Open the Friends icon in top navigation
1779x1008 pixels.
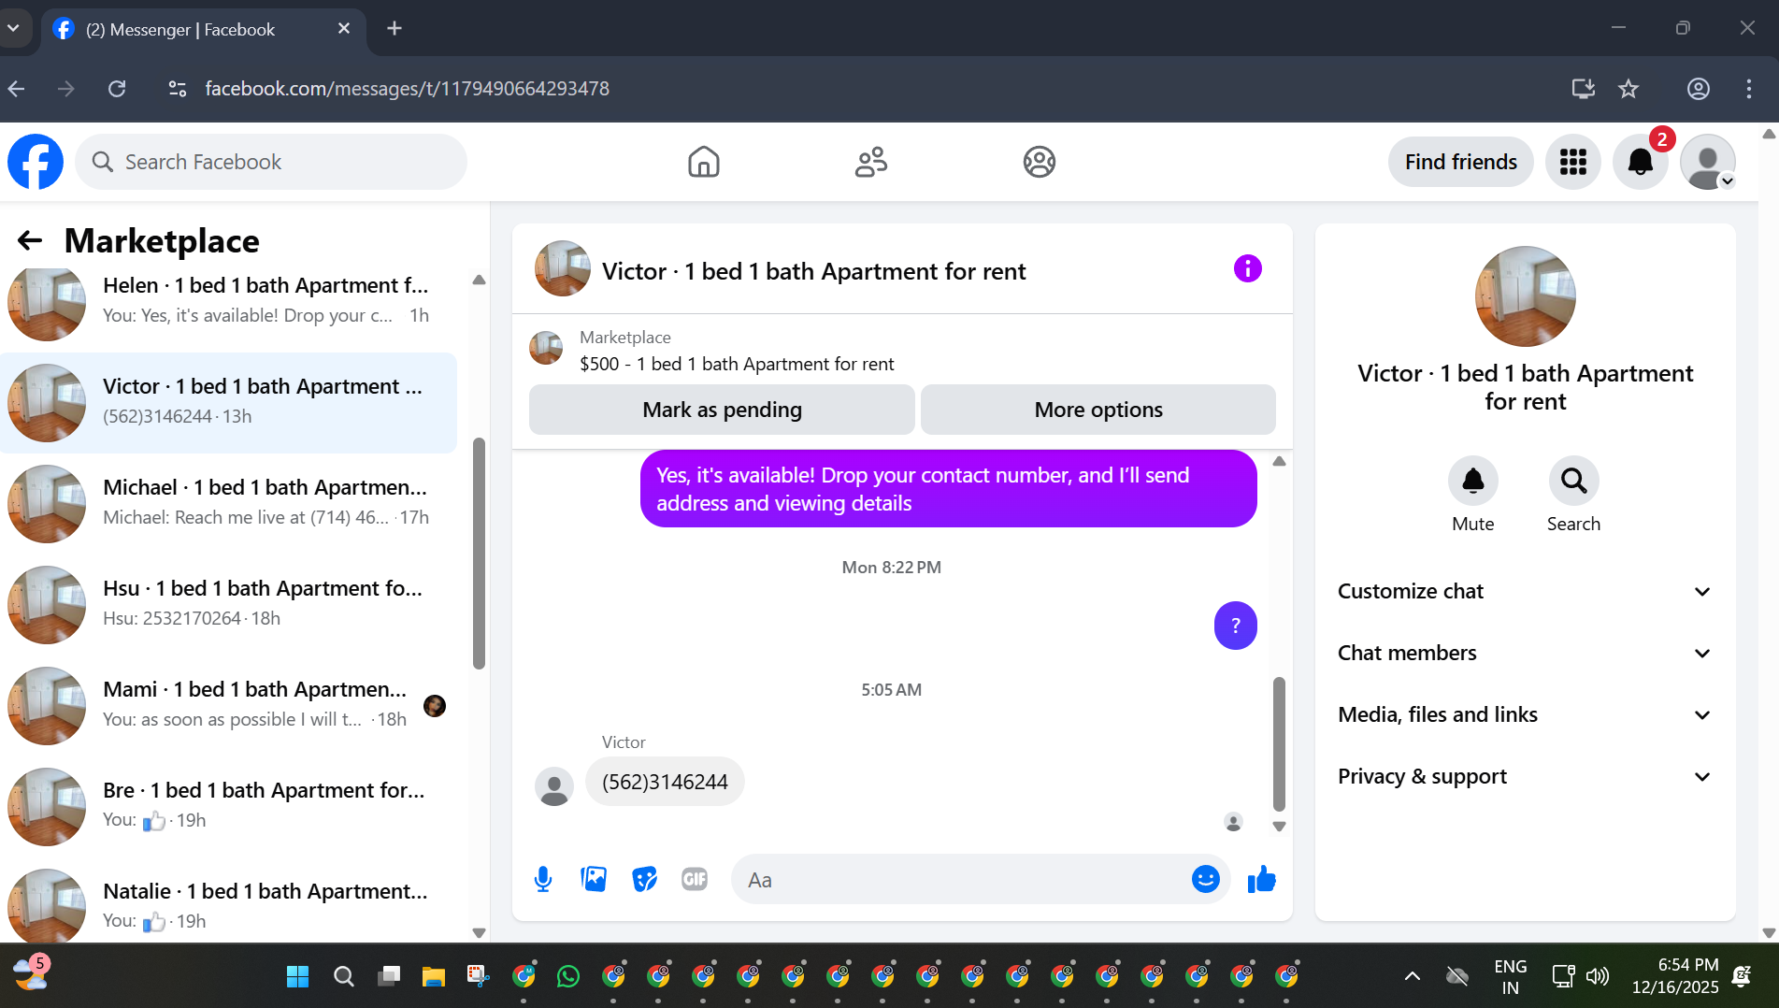[x=870, y=162]
